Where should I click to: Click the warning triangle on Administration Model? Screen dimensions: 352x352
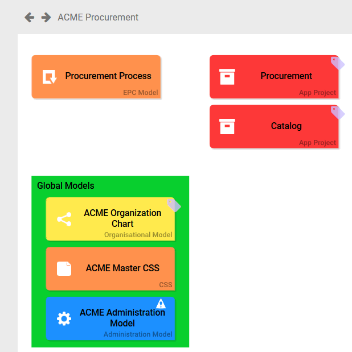[x=161, y=304]
